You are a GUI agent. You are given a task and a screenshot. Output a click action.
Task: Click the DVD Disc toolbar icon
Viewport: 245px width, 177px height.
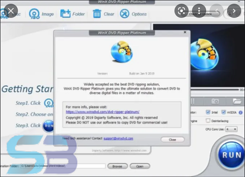4,14
